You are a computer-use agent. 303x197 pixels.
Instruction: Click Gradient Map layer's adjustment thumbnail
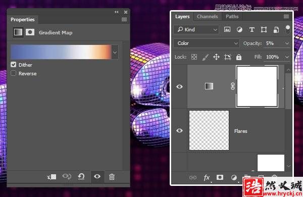[209, 86]
